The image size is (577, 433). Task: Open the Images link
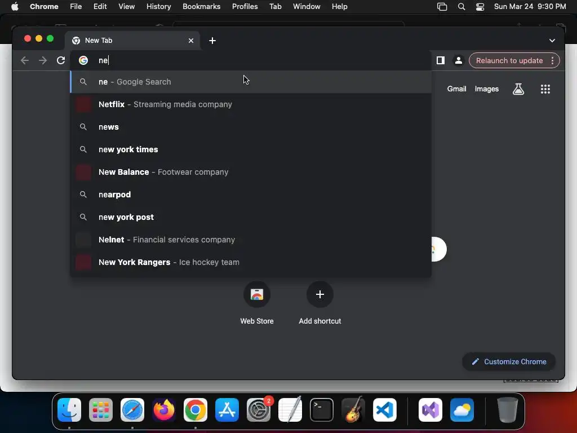click(486, 89)
